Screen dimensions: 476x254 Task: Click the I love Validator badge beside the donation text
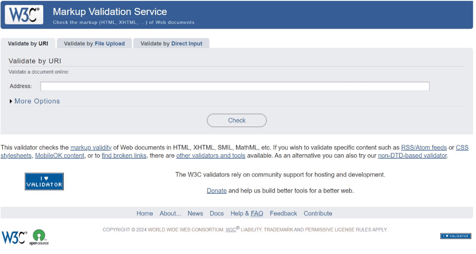tap(44, 181)
